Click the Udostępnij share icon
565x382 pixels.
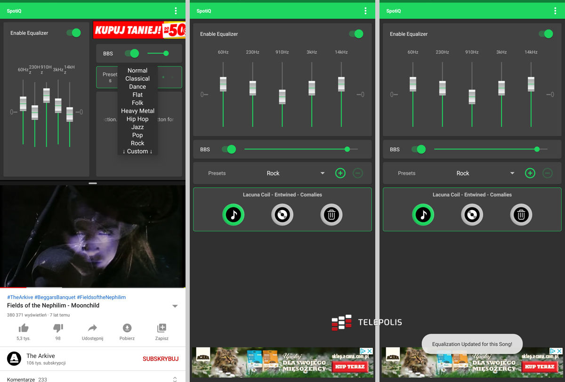pos(92,328)
